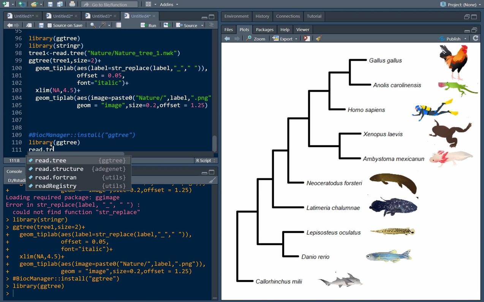This screenshot has width=484, height=302.
Task: Switch to the Untitled2 editor tab
Action: click(x=63, y=16)
